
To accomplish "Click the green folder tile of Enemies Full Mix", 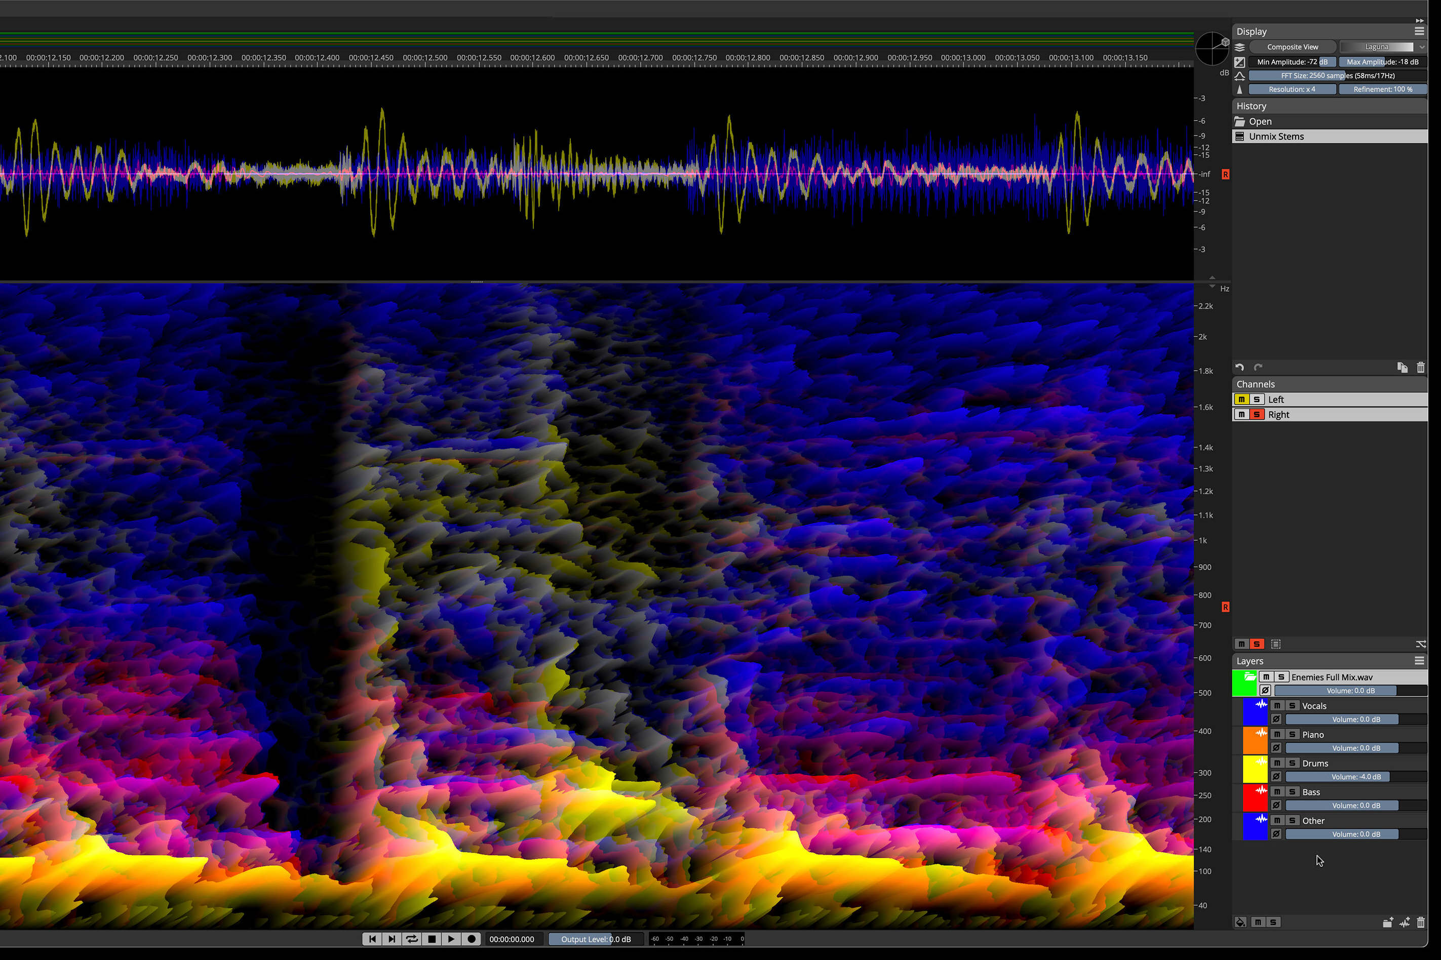I will pyautogui.click(x=1244, y=684).
